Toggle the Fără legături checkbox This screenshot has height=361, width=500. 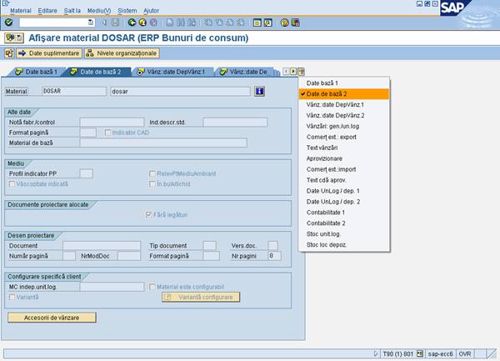[x=148, y=215]
